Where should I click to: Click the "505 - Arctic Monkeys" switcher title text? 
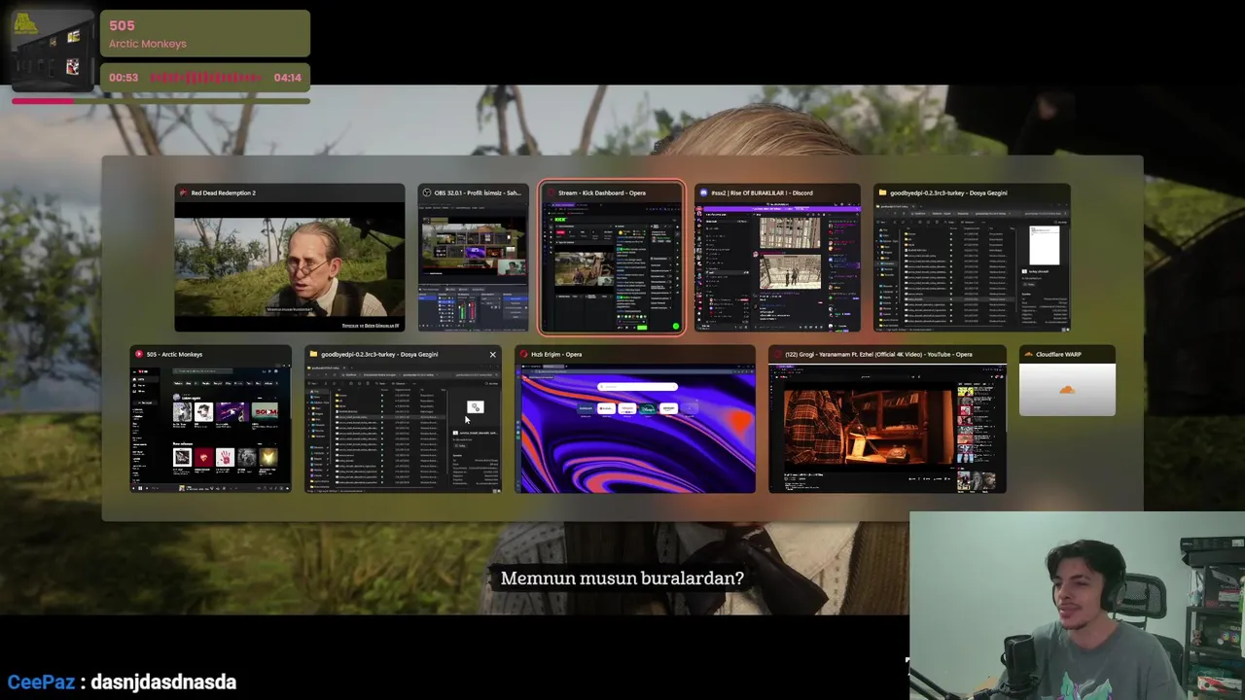[174, 354]
